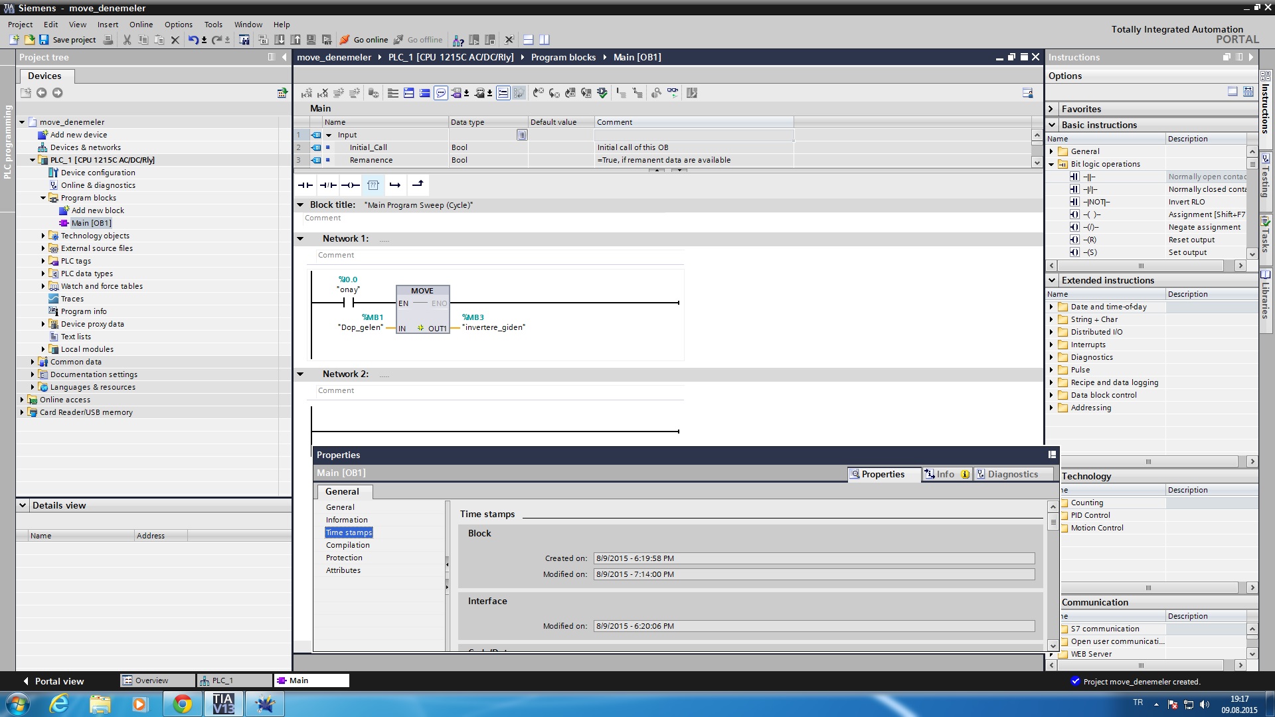
Task: Go back arrow in project tree toolbar
Action: 42,93
